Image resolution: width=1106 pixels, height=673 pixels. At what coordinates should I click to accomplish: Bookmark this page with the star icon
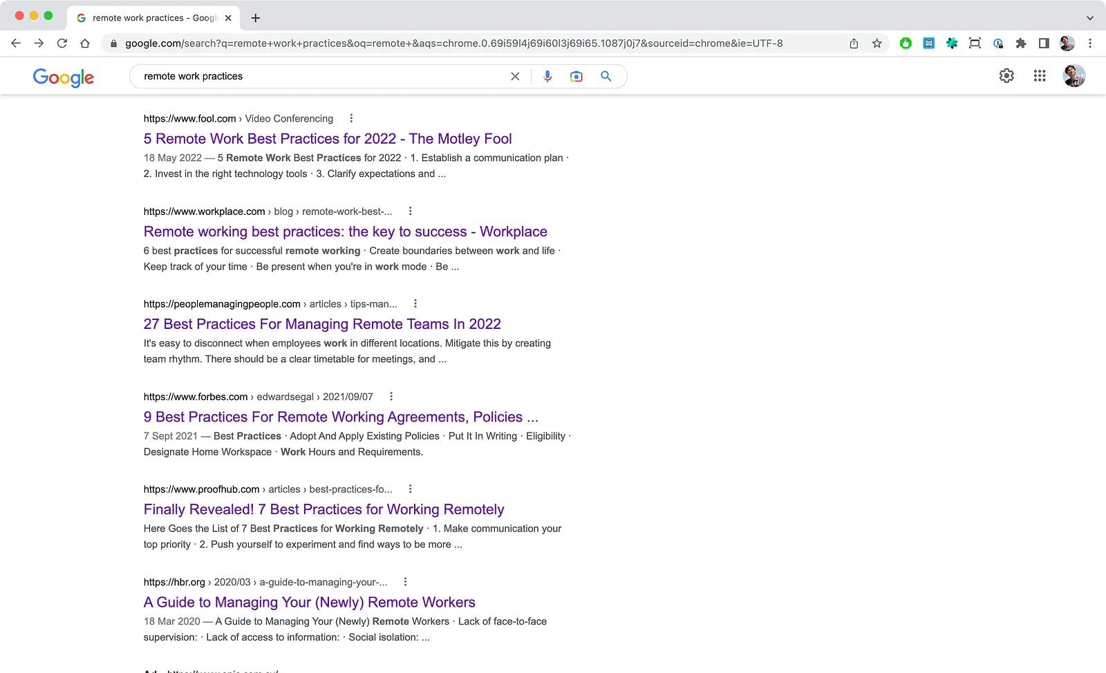(x=877, y=44)
